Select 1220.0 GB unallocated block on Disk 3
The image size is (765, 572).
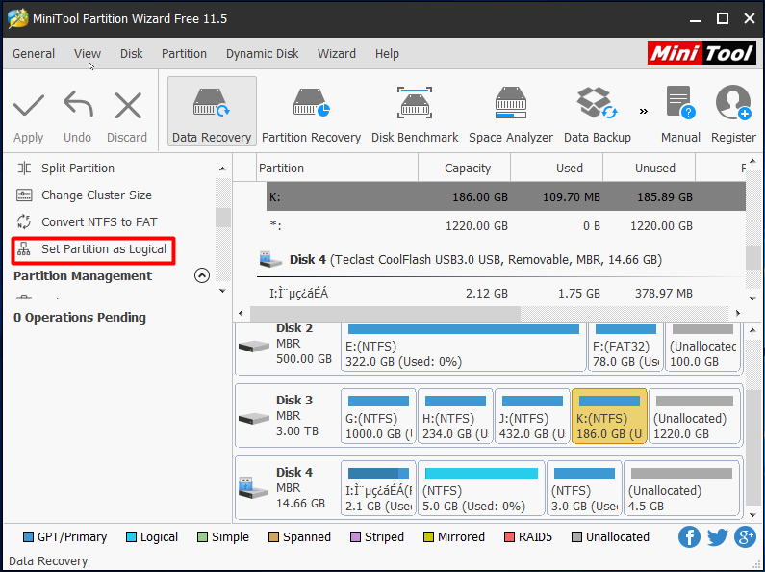pyautogui.click(x=695, y=416)
